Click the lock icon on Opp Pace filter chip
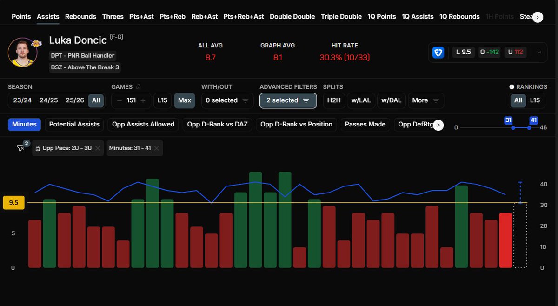The width and height of the screenshot is (558, 306). point(39,148)
